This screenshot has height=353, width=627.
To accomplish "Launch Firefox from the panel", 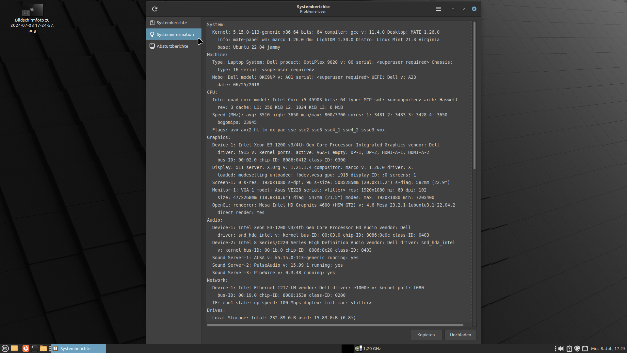I will click(x=25, y=348).
